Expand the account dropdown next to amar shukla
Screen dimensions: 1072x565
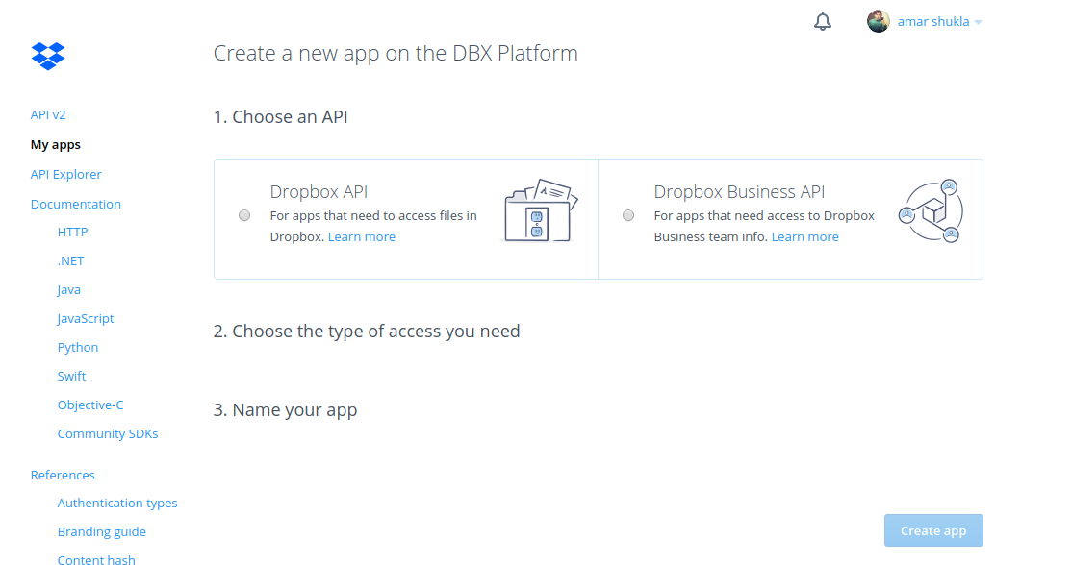980,20
